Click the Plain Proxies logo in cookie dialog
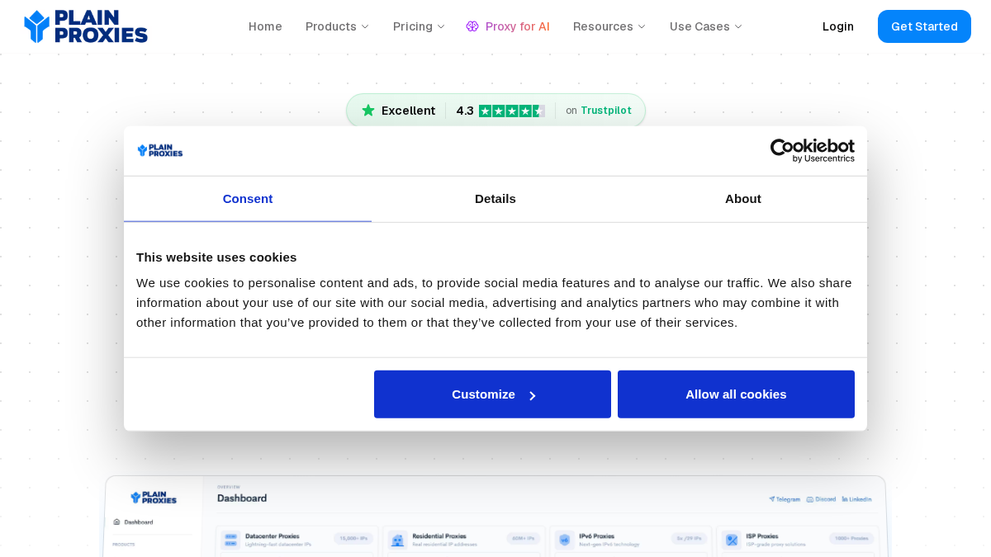Screen dimensions: 991x557 (x=160, y=150)
